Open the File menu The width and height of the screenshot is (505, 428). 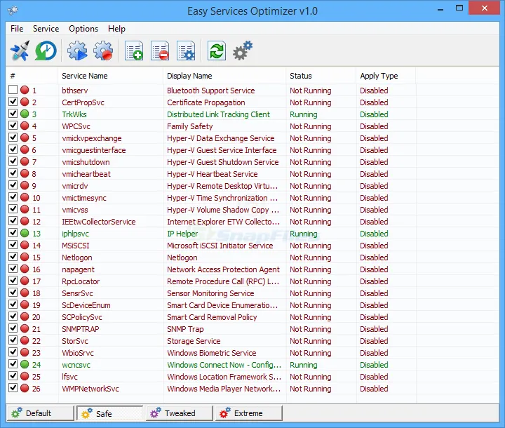click(x=17, y=29)
